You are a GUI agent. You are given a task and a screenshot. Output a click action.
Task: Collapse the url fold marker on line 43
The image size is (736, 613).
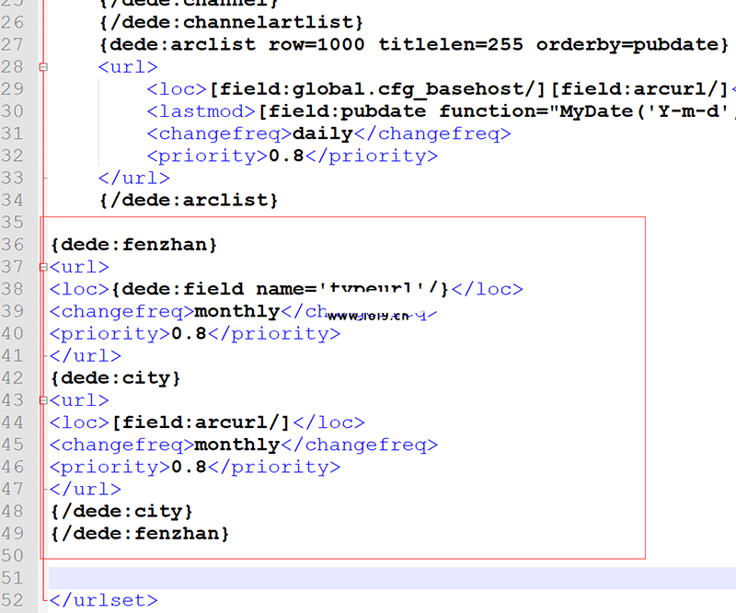coord(42,401)
